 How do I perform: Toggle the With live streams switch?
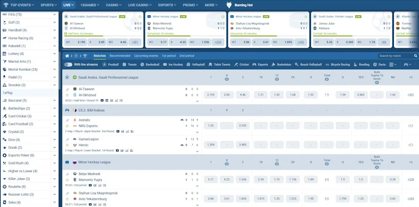click(x=68, y=65)
